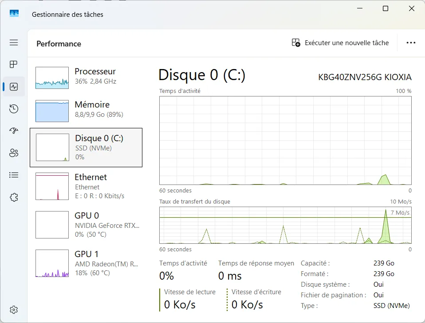Image resolution: width=425 pixels, height=323 pixels.
Task: Select the Ethernet performance entry
Action: (86, 186)
